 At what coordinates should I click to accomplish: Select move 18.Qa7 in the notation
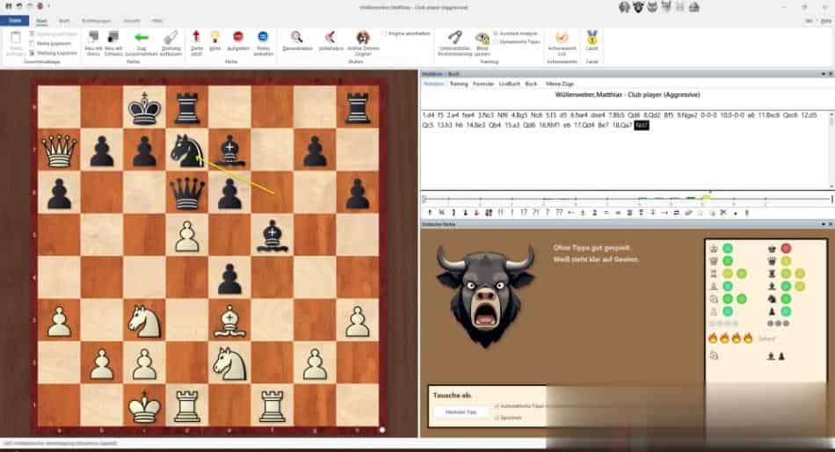[621, 125]
